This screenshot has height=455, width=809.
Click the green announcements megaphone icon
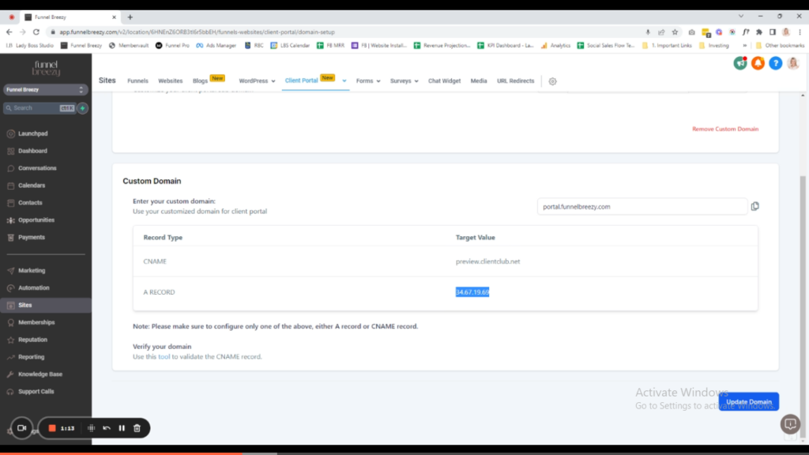tap(739, 63)
